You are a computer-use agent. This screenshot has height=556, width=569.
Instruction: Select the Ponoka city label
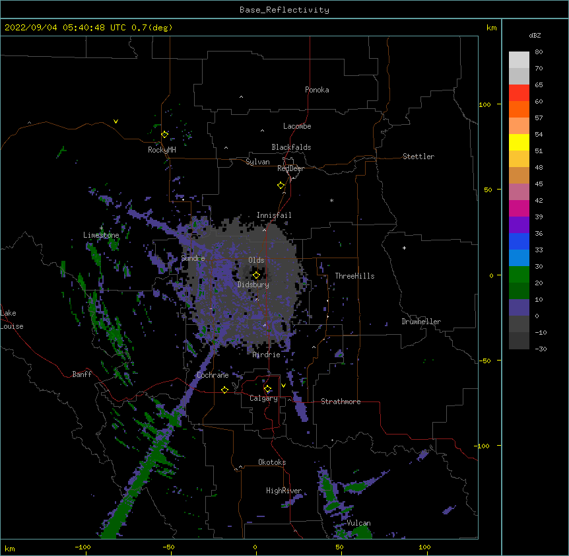(x=317, y=90)
